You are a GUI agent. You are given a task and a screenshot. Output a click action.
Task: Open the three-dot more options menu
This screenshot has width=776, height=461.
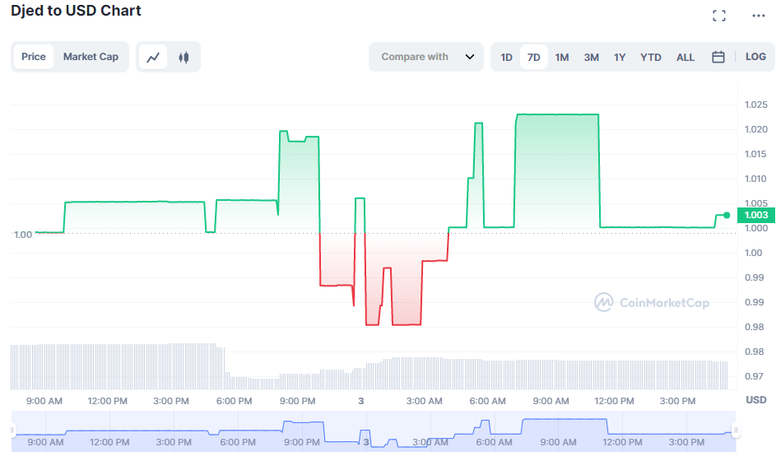[x=758, y=16]
